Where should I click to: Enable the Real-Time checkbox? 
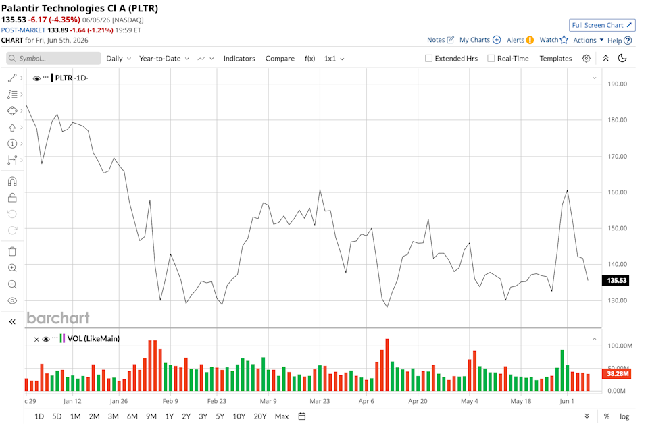[491, 59]
